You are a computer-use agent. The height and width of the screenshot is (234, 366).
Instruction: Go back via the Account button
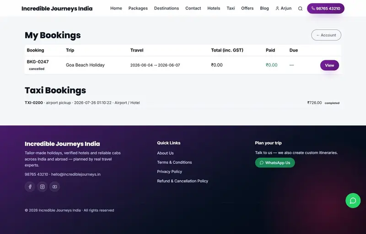326,35
